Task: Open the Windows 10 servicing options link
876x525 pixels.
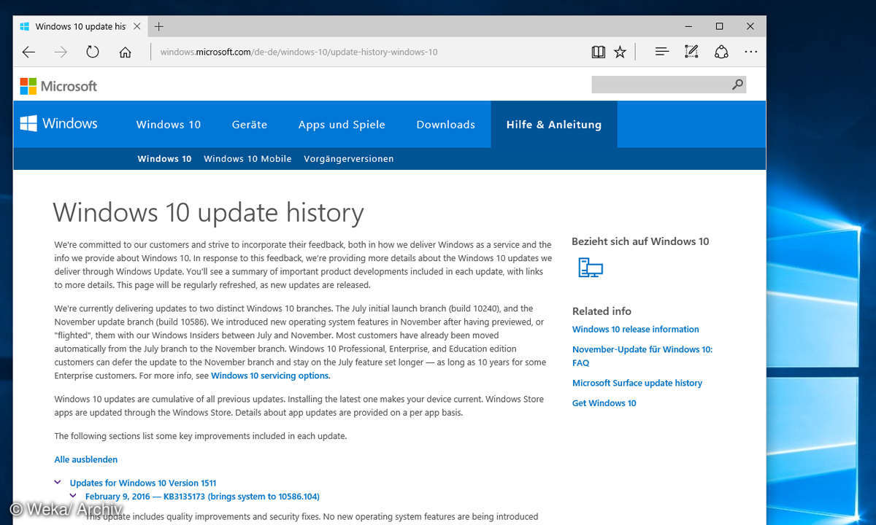Action: pyautogui.click(x=270, y=376)
